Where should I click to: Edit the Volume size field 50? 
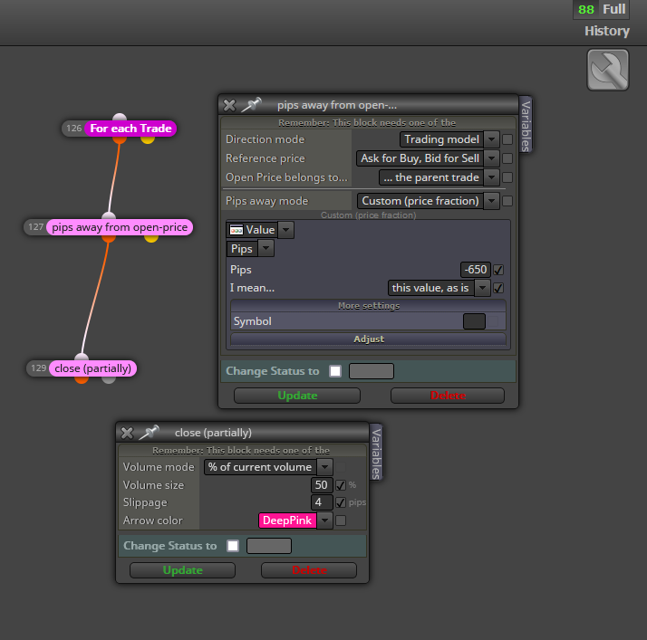tap(322, 485)
